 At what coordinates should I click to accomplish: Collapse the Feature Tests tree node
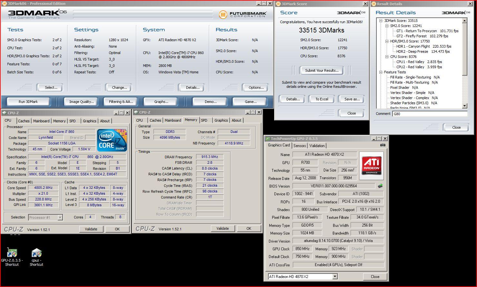(x=381, y=72)
